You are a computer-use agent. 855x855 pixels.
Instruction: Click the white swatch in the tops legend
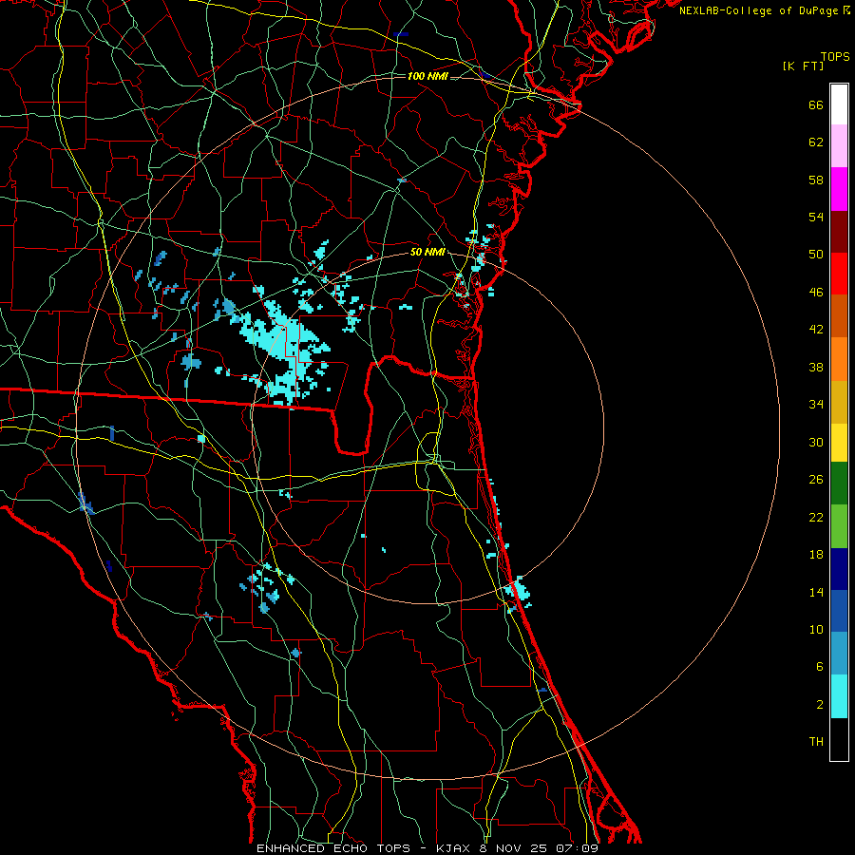[x=839, y=104]
